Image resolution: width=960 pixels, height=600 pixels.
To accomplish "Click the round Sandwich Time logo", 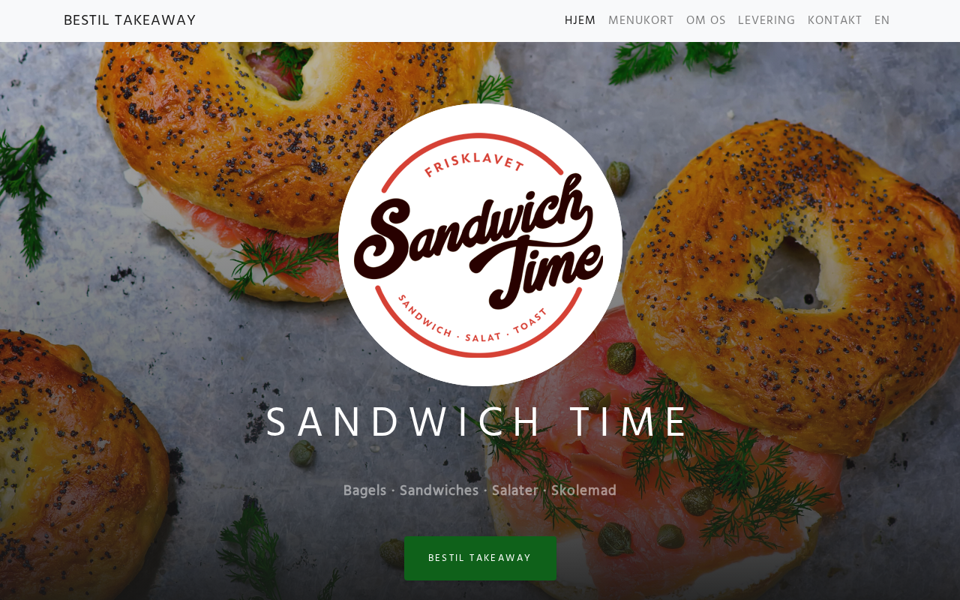I will point(480,244).
